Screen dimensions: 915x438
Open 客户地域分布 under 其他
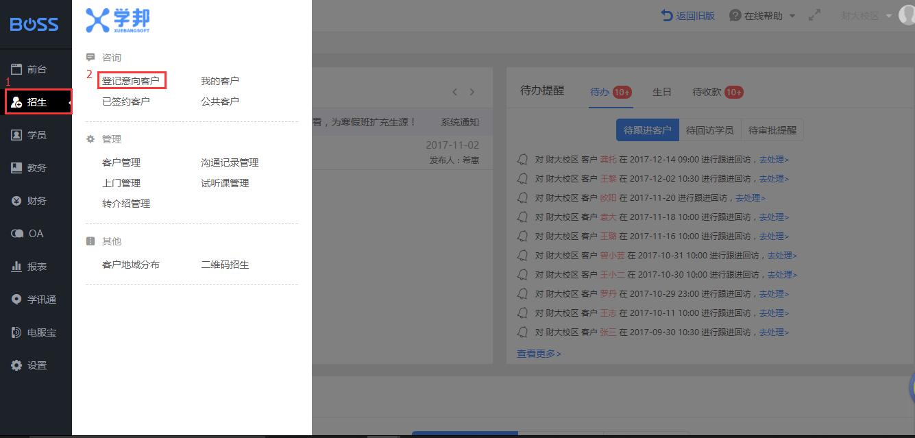131,265
